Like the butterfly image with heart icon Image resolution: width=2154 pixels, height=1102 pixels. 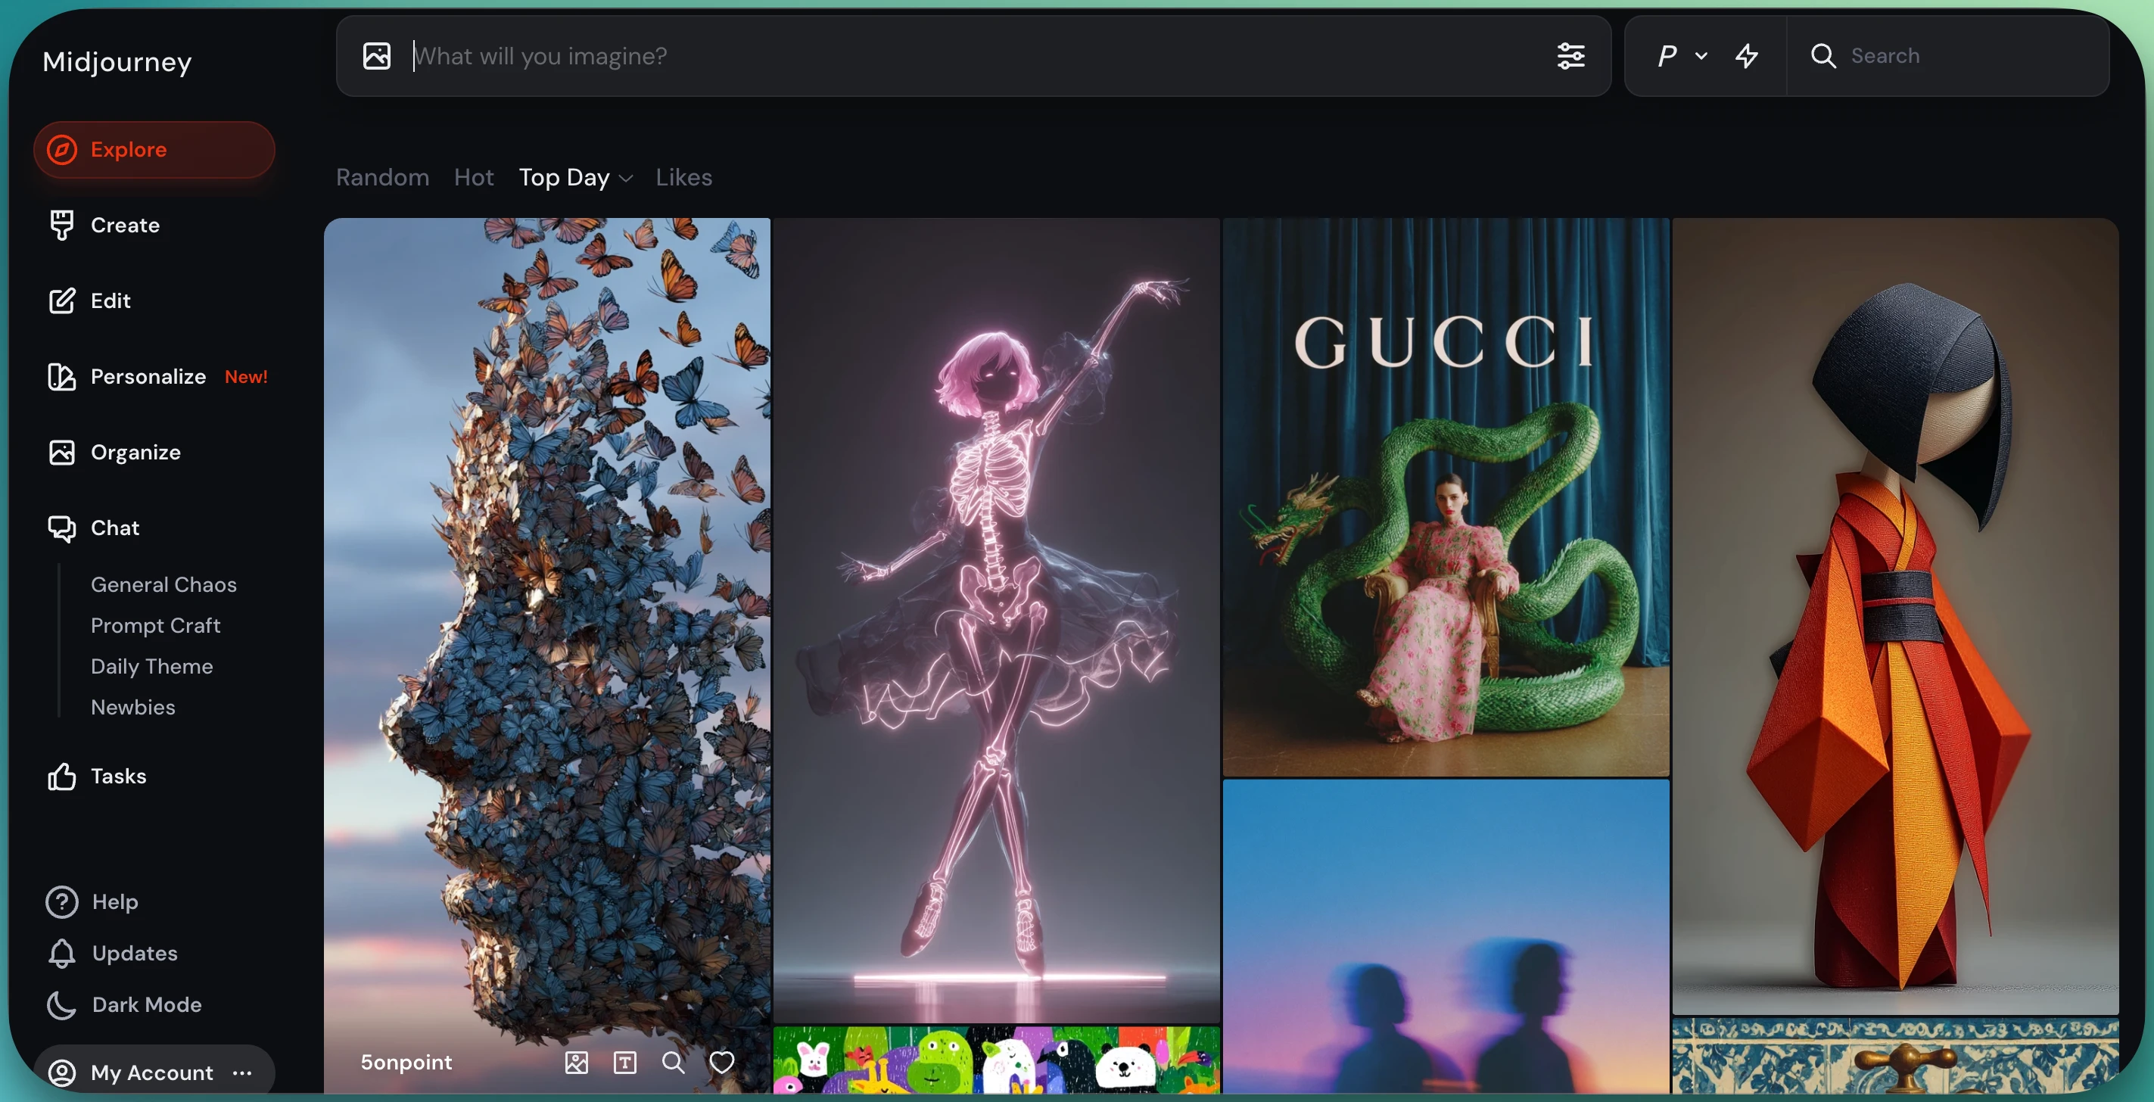(x=721, y=1063)
